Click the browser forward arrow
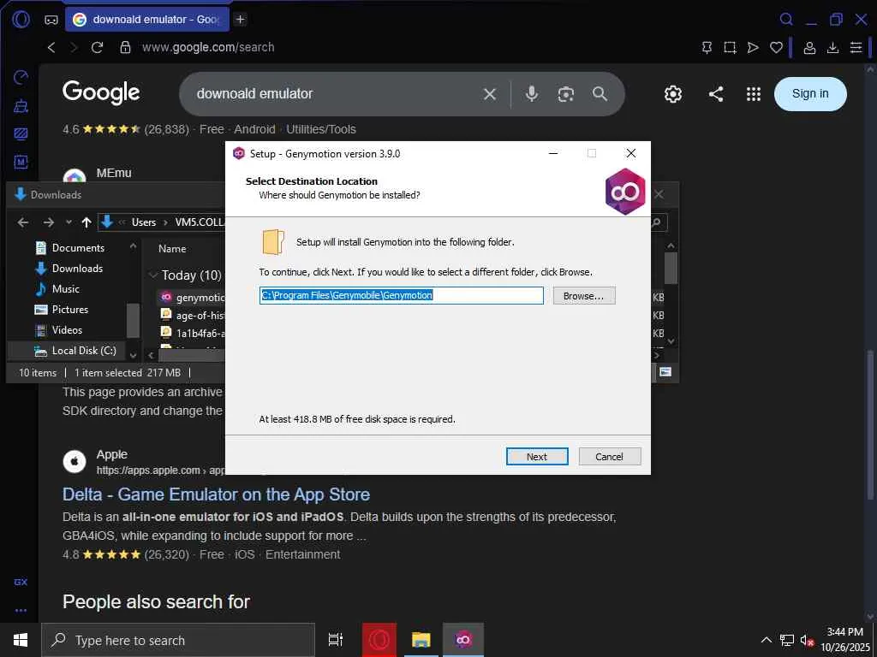 click(x=74, y=48)
